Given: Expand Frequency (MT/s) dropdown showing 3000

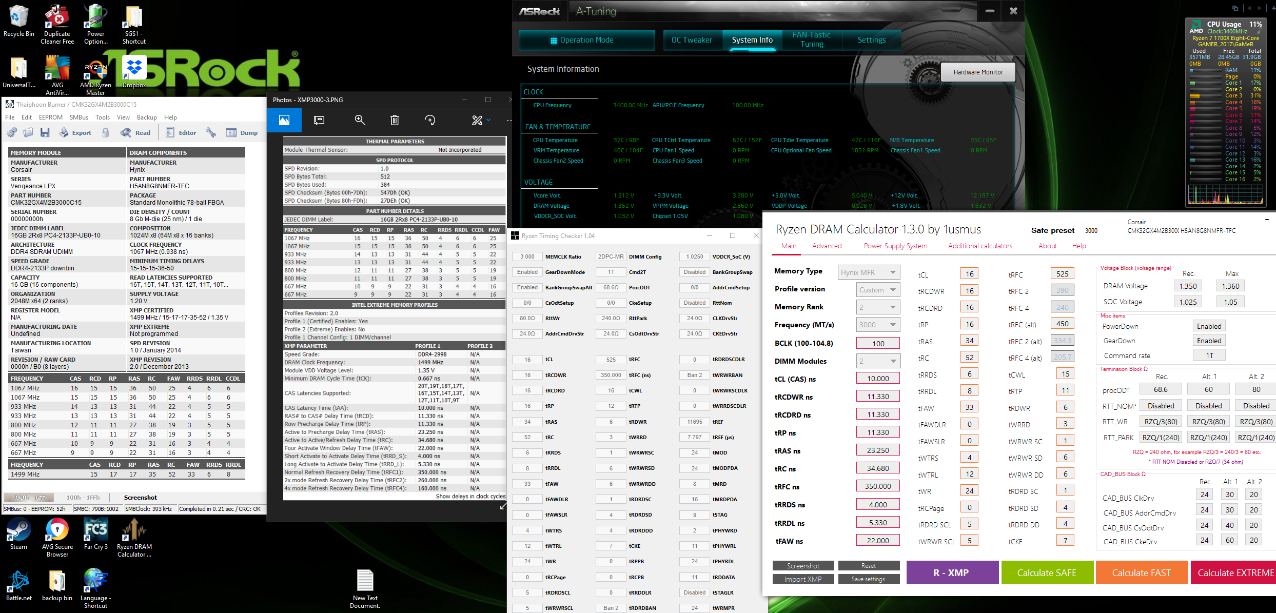Looking at the screenshot, I should pyautogui.click(x=878, y=325).
